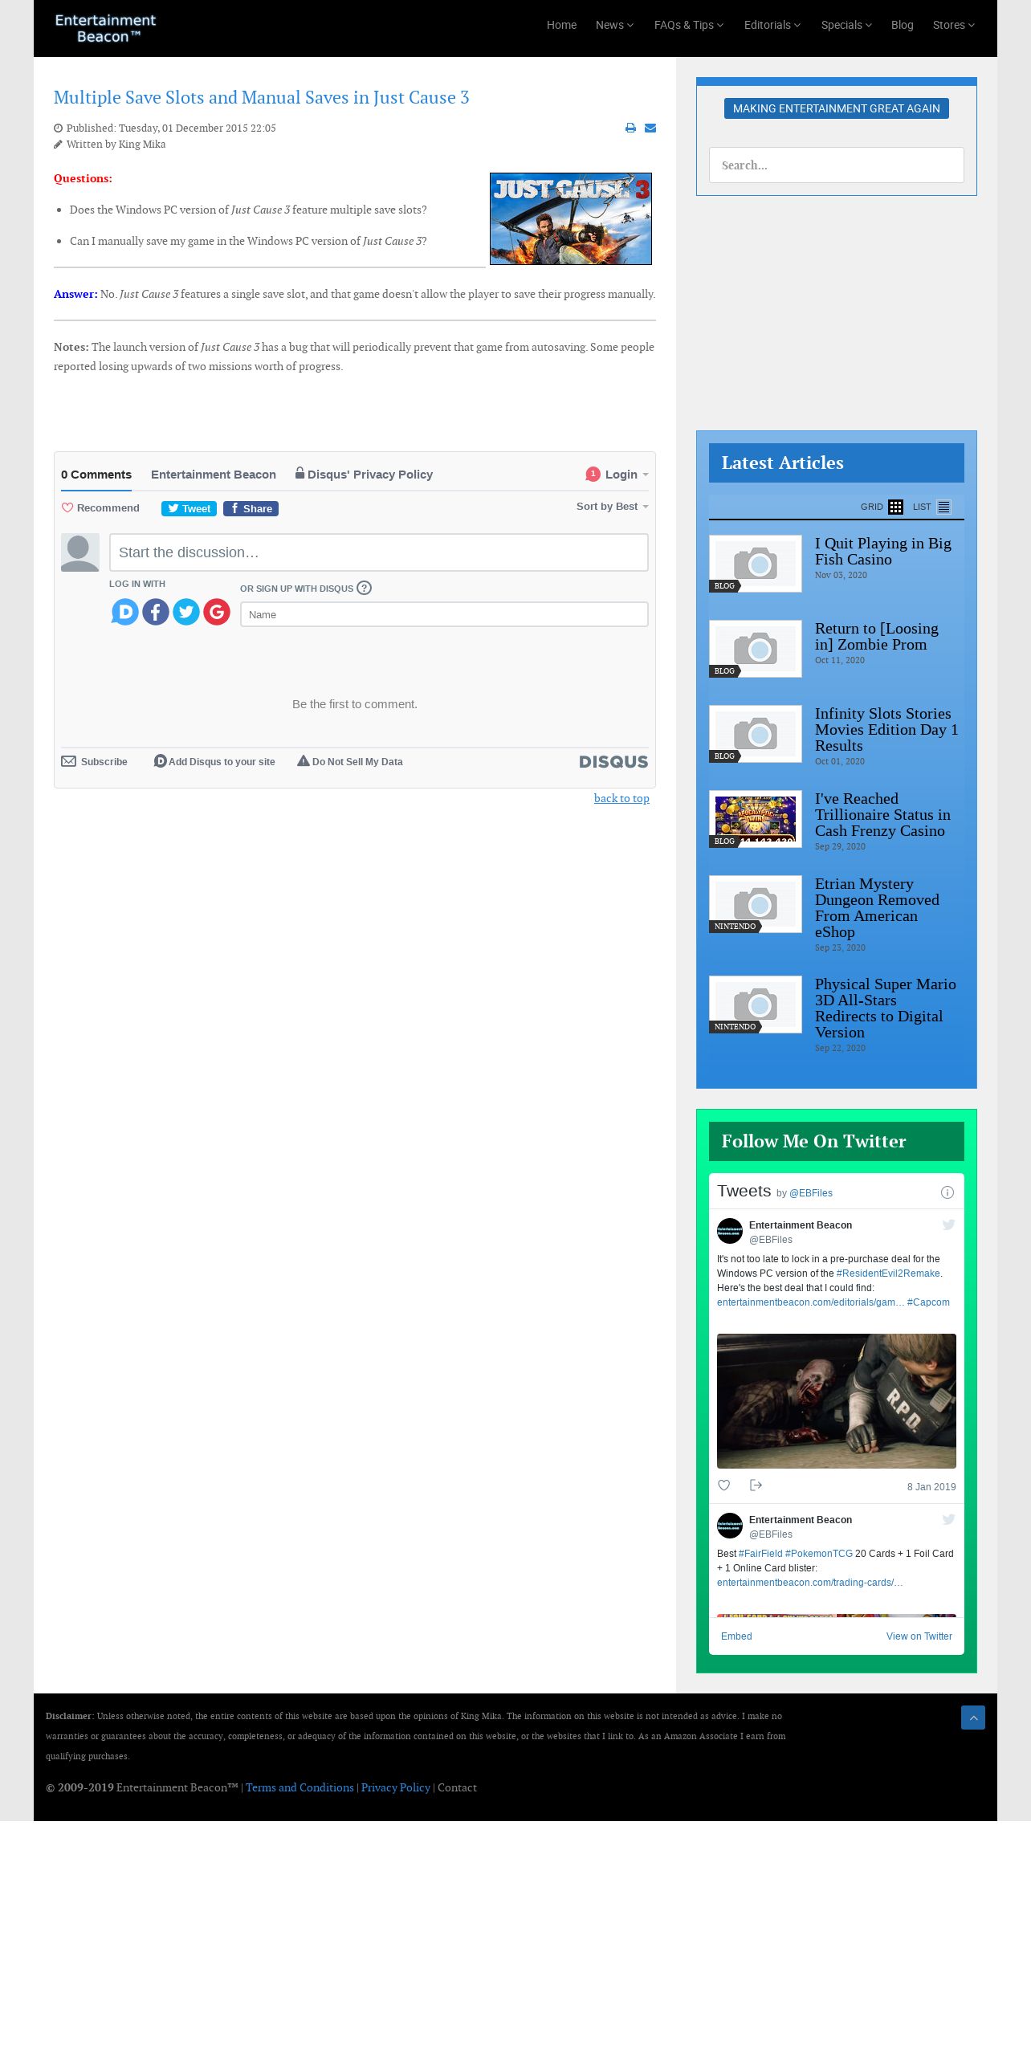Image resolution: width=1031 pixels, height=2062 pixels.
Task: Click the back to top link
Action: [x=621, y=798]
